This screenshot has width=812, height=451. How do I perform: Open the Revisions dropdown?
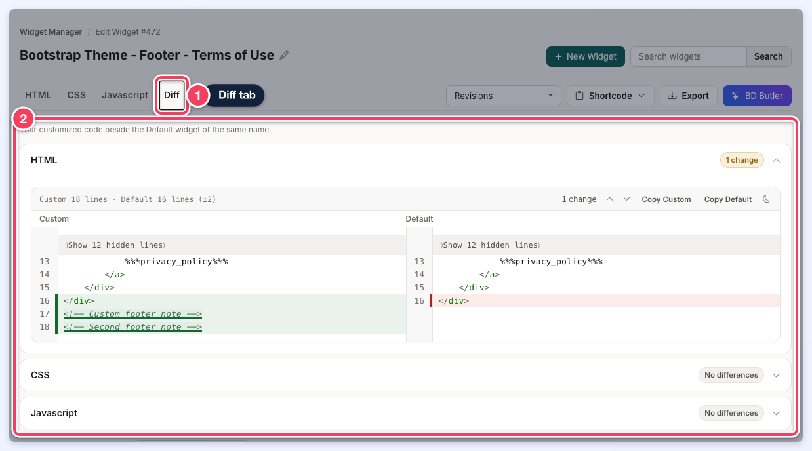click(504, 96)
